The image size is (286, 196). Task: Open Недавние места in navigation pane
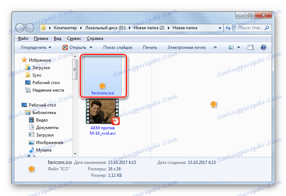[48, 90]
